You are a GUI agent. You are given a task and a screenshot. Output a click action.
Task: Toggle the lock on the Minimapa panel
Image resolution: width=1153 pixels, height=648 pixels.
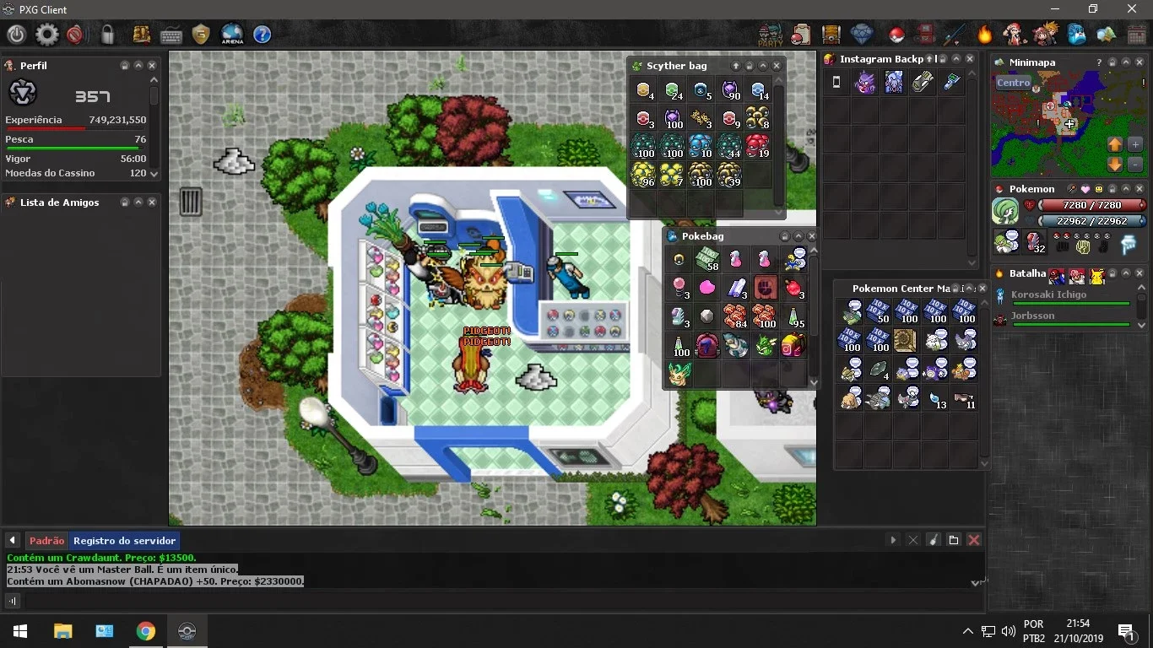pyautogui.click(x=1112, y=62)
